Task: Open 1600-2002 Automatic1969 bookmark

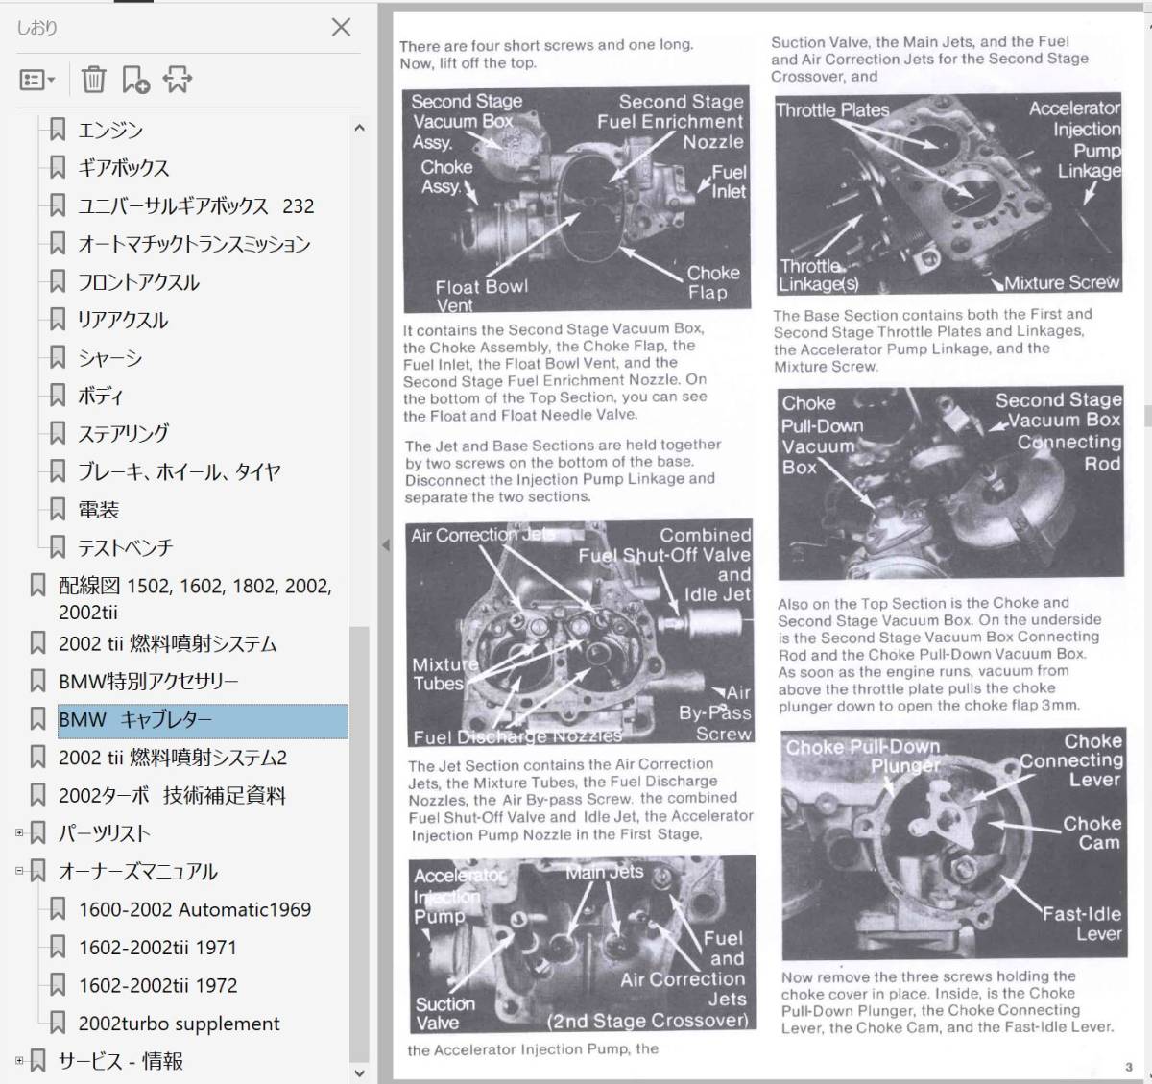Action: 195,909
